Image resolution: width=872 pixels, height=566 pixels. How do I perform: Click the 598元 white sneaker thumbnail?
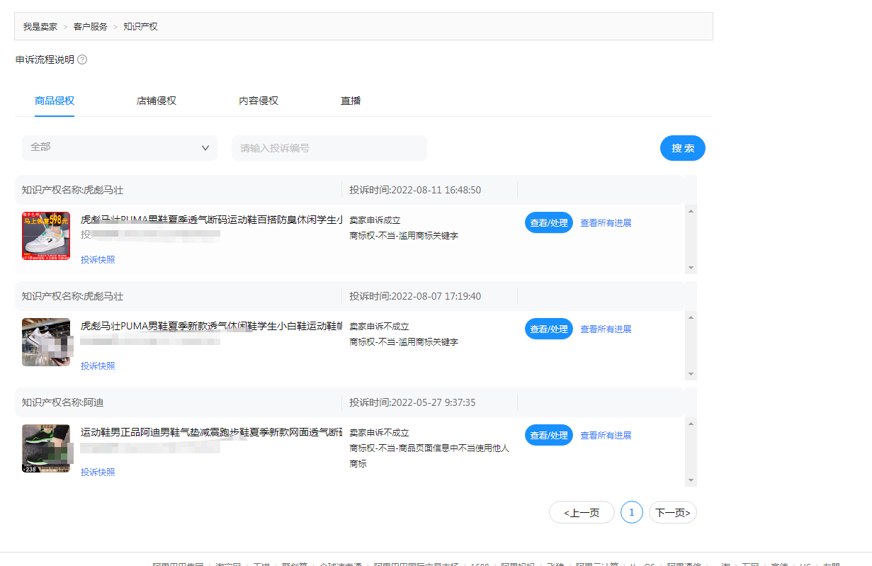point(46,236)
